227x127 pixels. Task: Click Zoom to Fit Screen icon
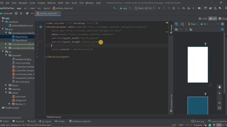[220, 108]
